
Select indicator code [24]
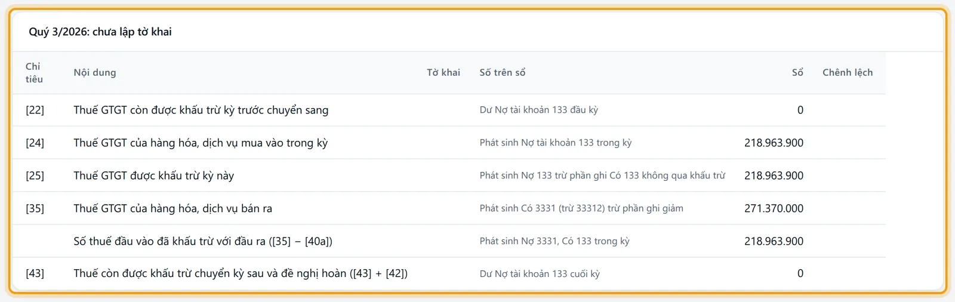[35, 143]
